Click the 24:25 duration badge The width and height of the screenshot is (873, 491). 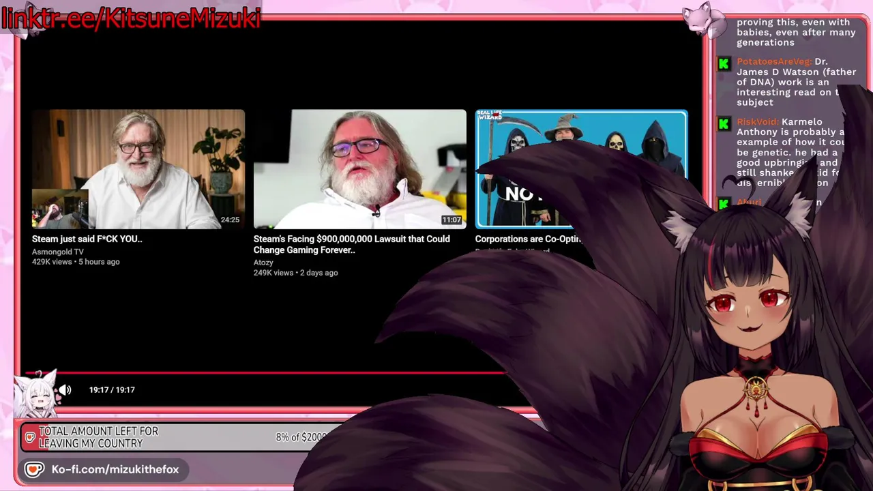coord(230,220)
